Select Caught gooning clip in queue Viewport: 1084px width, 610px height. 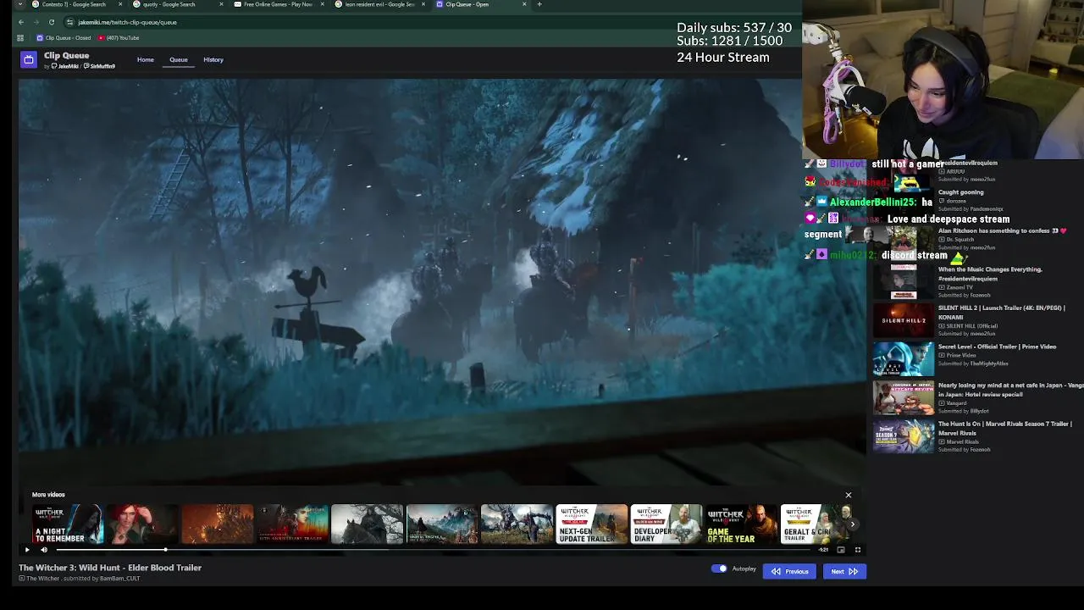coord(978,200)
